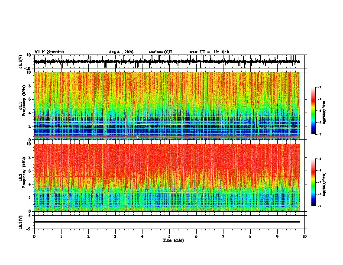Click the ch.2 spectrogram color scale bar
Image resolution: width=343 pixels, height=265 pixels.
click(314, 182)
